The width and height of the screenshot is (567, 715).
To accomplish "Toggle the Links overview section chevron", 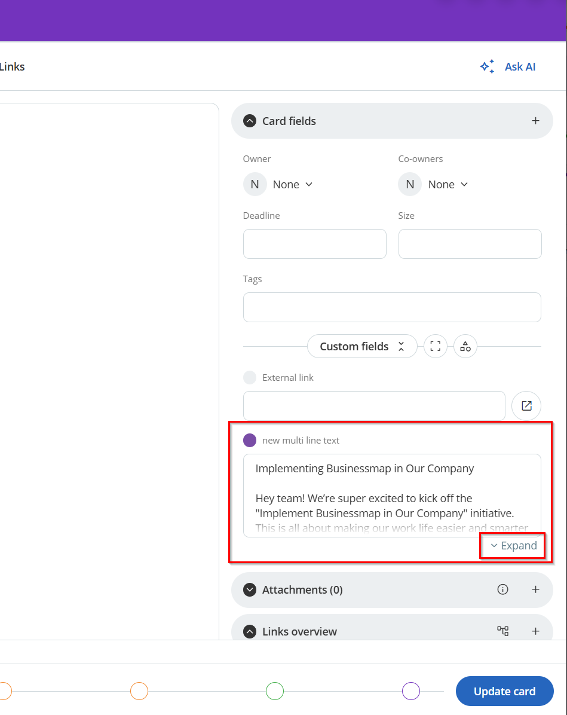I will click(250, 631).
